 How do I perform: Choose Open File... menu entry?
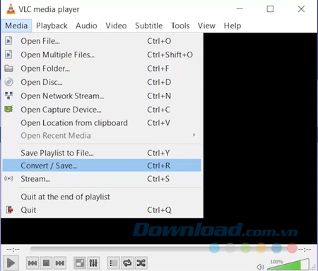coord(102,41)
